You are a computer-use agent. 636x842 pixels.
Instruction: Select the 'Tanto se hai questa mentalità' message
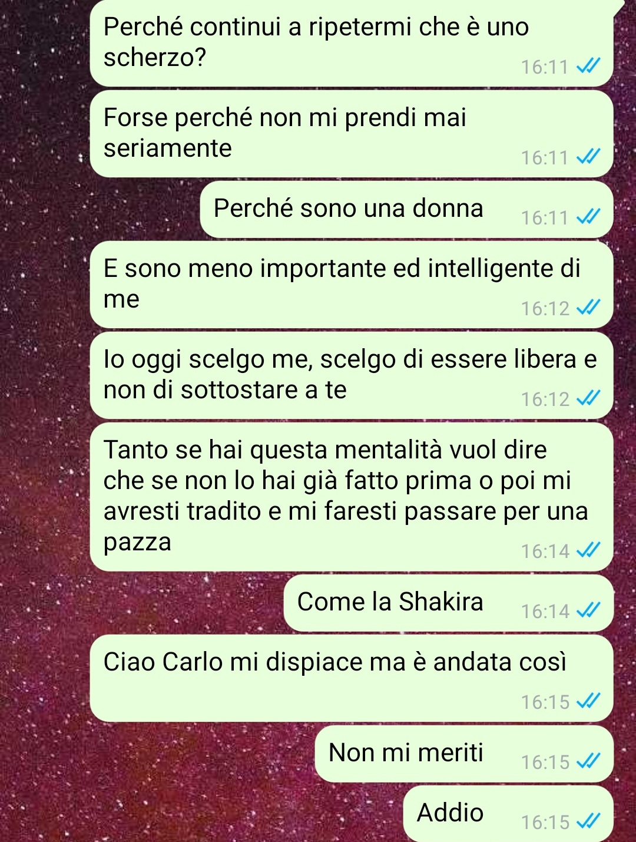(x=352, y=497)
